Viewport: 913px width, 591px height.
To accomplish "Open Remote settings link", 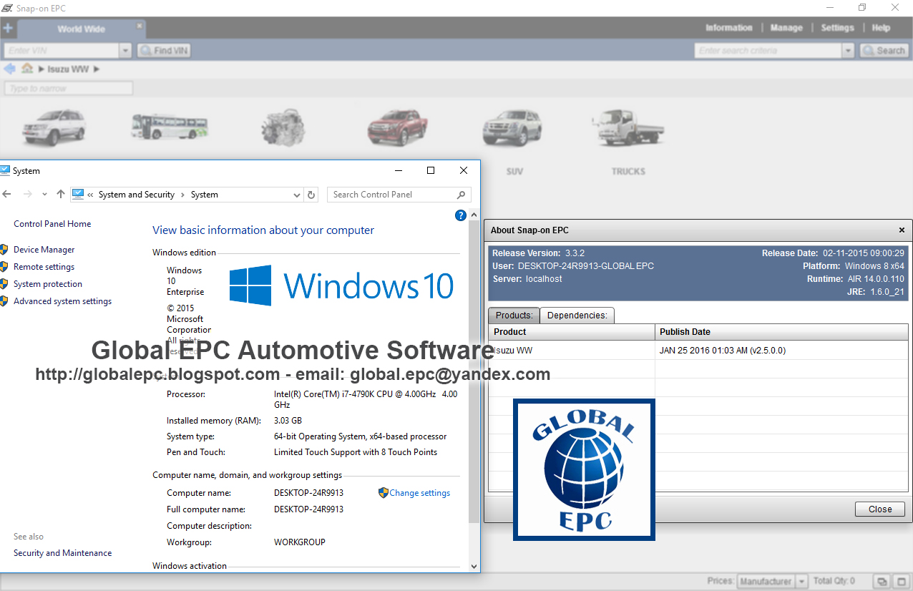I will [x=44, y=267].
